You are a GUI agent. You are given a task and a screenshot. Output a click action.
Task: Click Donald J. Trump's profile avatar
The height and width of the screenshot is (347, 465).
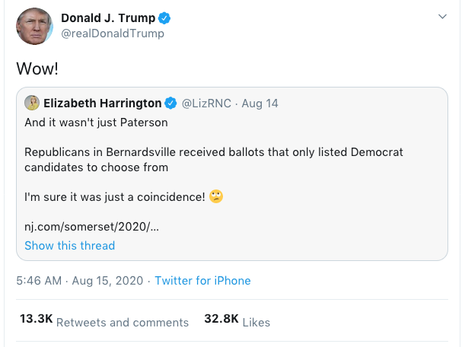pos(35,27)
